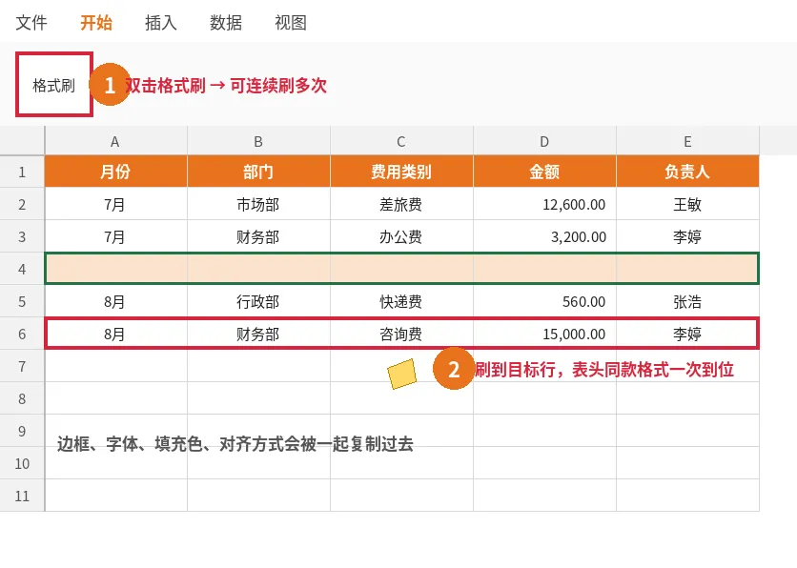Image resolution: width=797 pixels, height=568 pixels.
Task: Select the 办公费 cell
Action: coord(401,236)
